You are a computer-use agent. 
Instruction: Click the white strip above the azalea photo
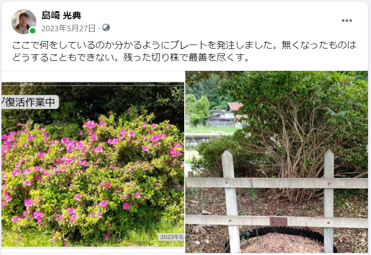pos(93,76)
